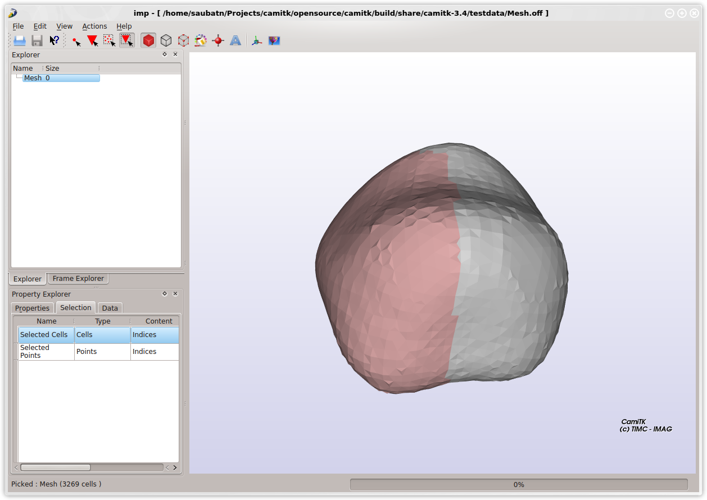Choose the rectangle point selection tool
Image resolution: width=707 pixels, height=500 pixels.
[x=110, y=40]
